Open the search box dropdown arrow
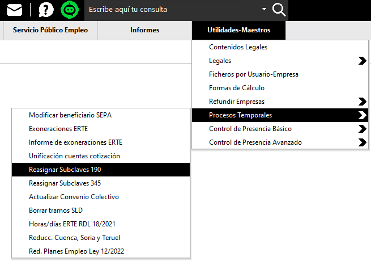The height and width of the screenshot is (261, 371). pos(264,10)
